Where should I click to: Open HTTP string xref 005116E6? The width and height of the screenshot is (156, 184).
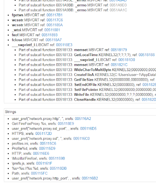pos(41,154)
